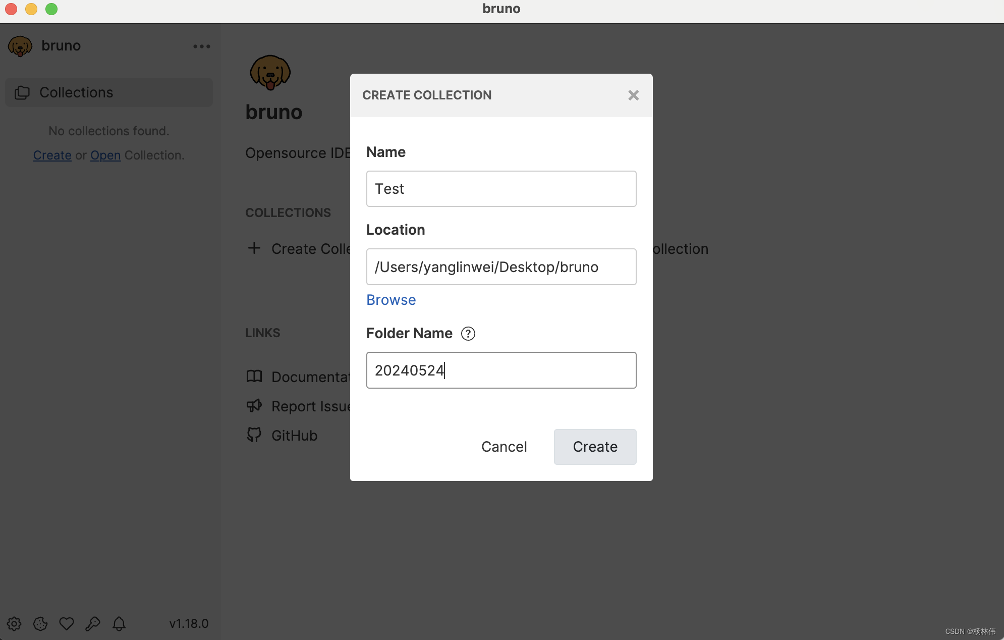Click the Documentation book icon

(x=255, y=377)
